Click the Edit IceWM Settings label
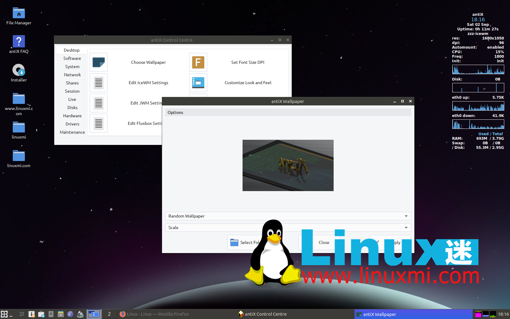The height and width of the screenshot is (319, 510). pos(148,83)
